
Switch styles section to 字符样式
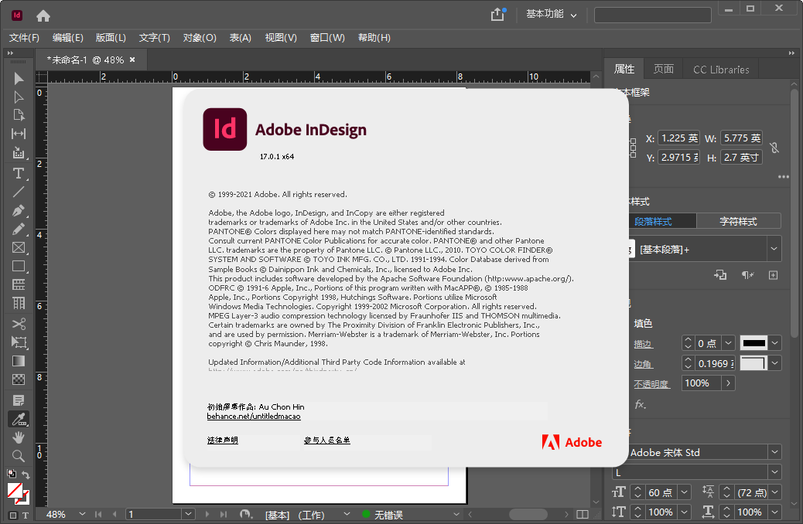click(x=738, y=220)
